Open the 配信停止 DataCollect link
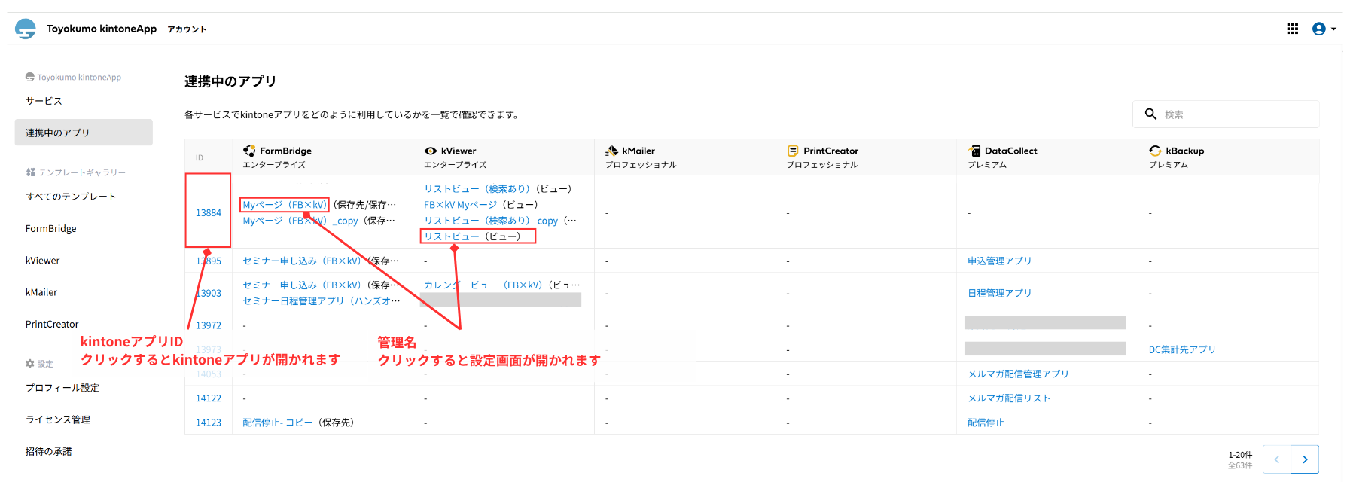The height and width of the screenshot is (482, 1350). click(986, 423)
